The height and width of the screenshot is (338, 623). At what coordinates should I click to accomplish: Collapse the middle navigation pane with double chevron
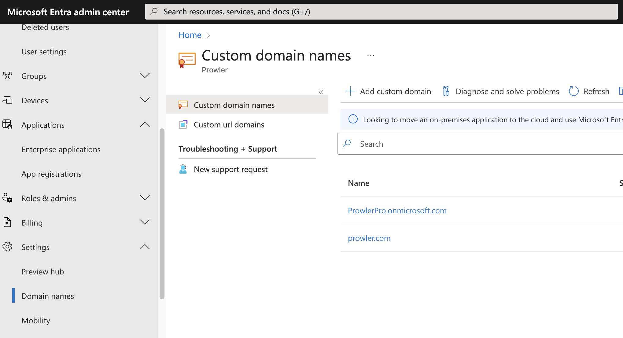coord(321,91)
